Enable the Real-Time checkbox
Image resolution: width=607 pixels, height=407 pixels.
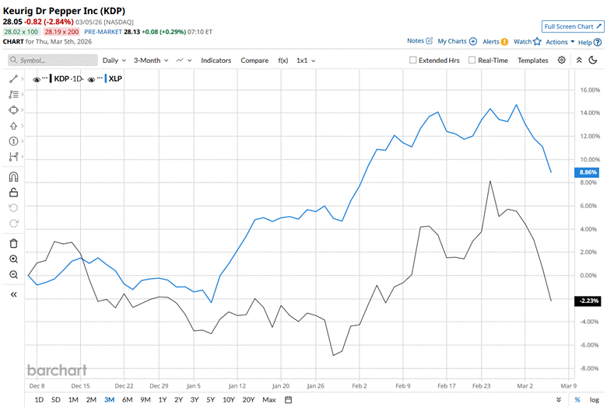pos(472,60)
